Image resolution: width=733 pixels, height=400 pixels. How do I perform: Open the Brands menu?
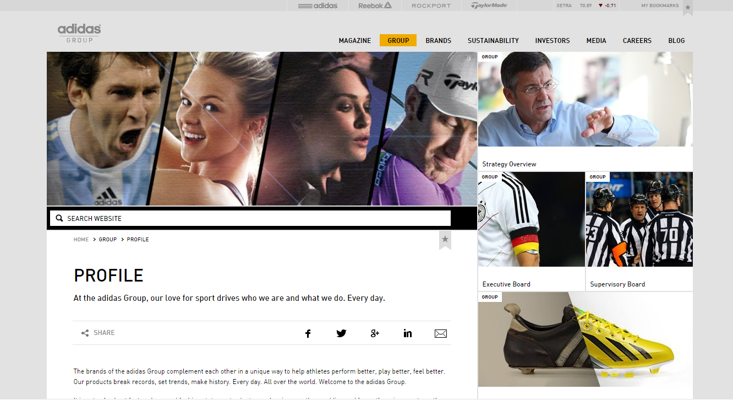(x=439, y=40)
